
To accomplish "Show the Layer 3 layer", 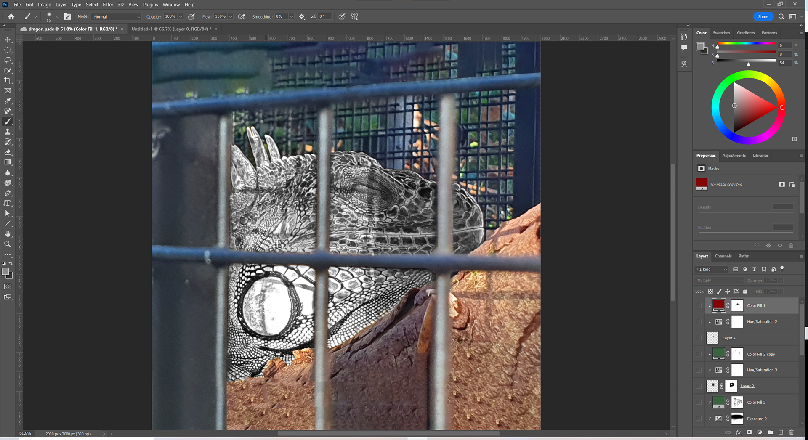I will coord(699,386).
